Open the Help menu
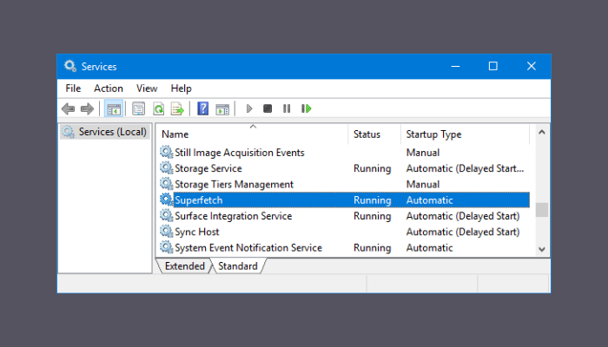Viewport: 608px width, 347px height. tap(181, 88)
